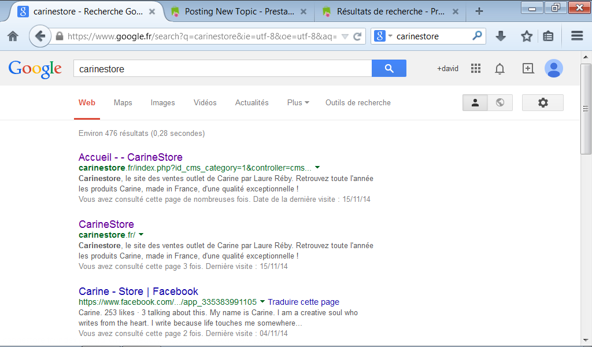Switch to Actualités results

point(252,103)
